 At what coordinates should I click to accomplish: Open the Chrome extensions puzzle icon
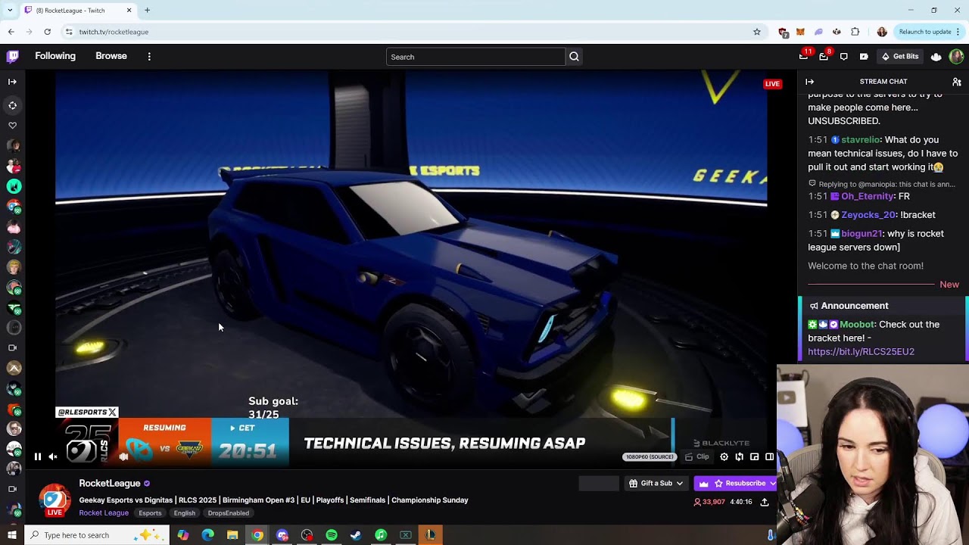pyautogui.click(x=855, y=32)
